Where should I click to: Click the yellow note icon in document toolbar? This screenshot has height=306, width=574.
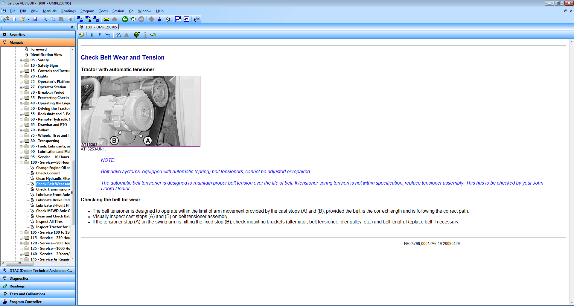coord(81,35)
